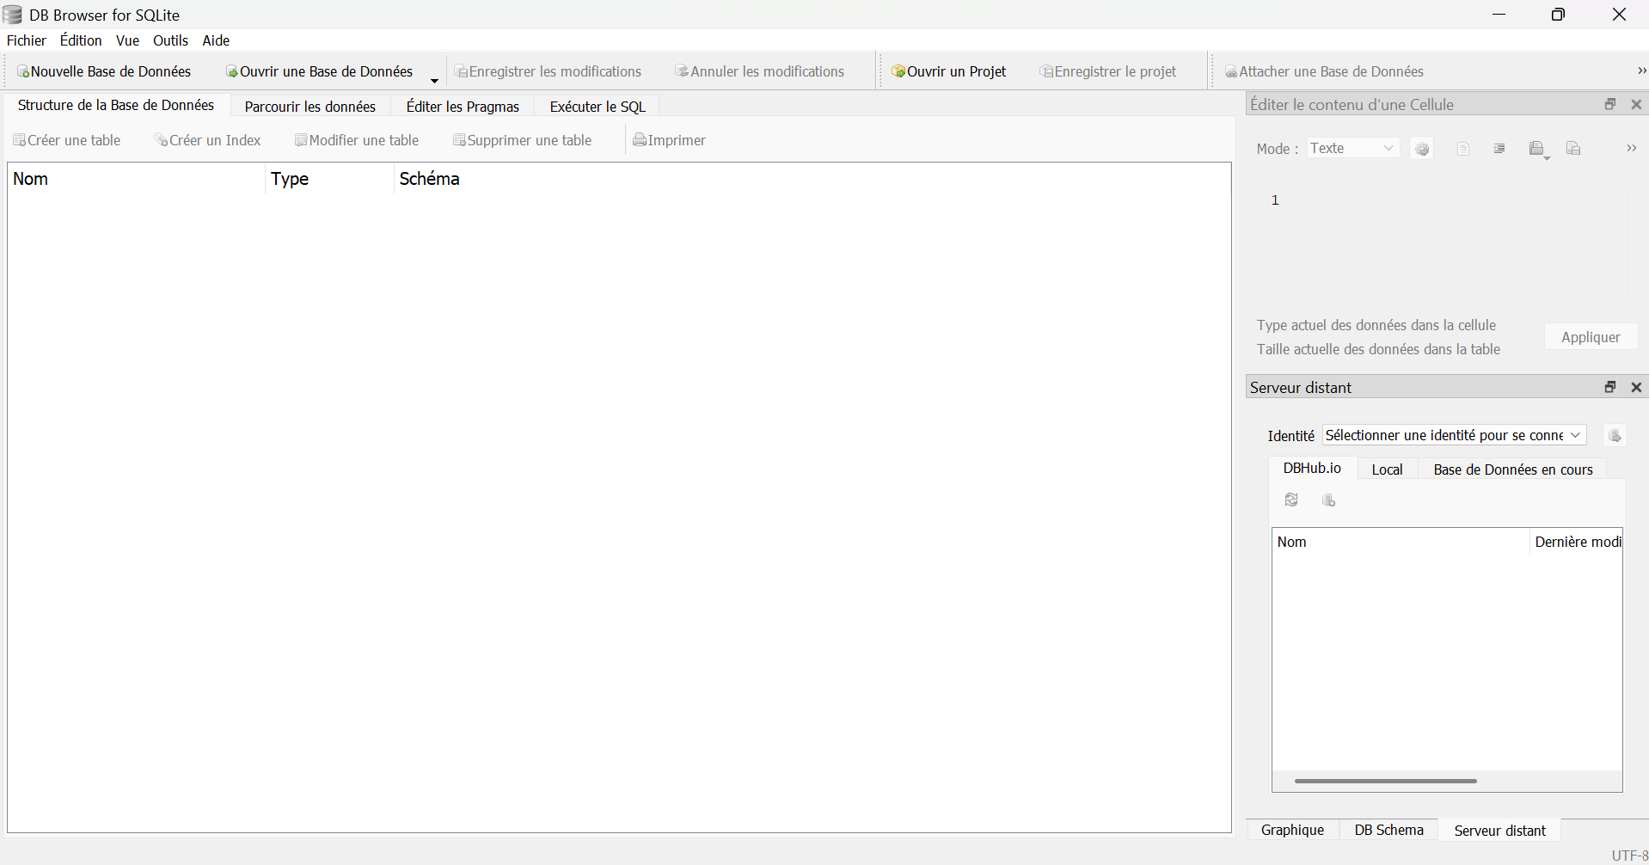Open the Ouvrir une Base de Données button

point(319,71)
